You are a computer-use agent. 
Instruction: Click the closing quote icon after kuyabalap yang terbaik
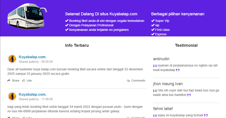pyautogui.click(x=206, y=115)
